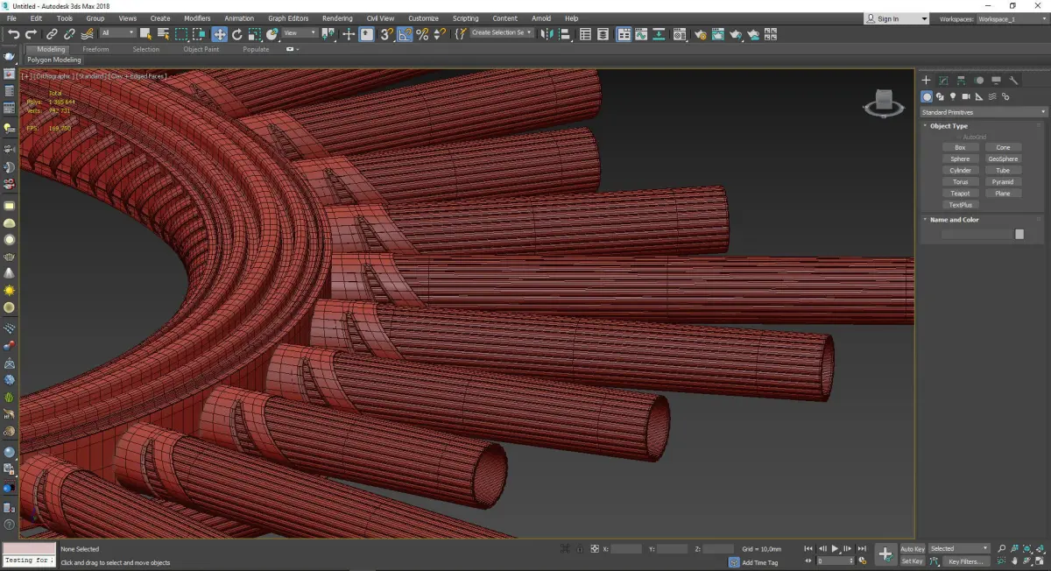1051x571 pixels.
Task: Click the Undo arrow in main toolbar
Action: (14, 34)
